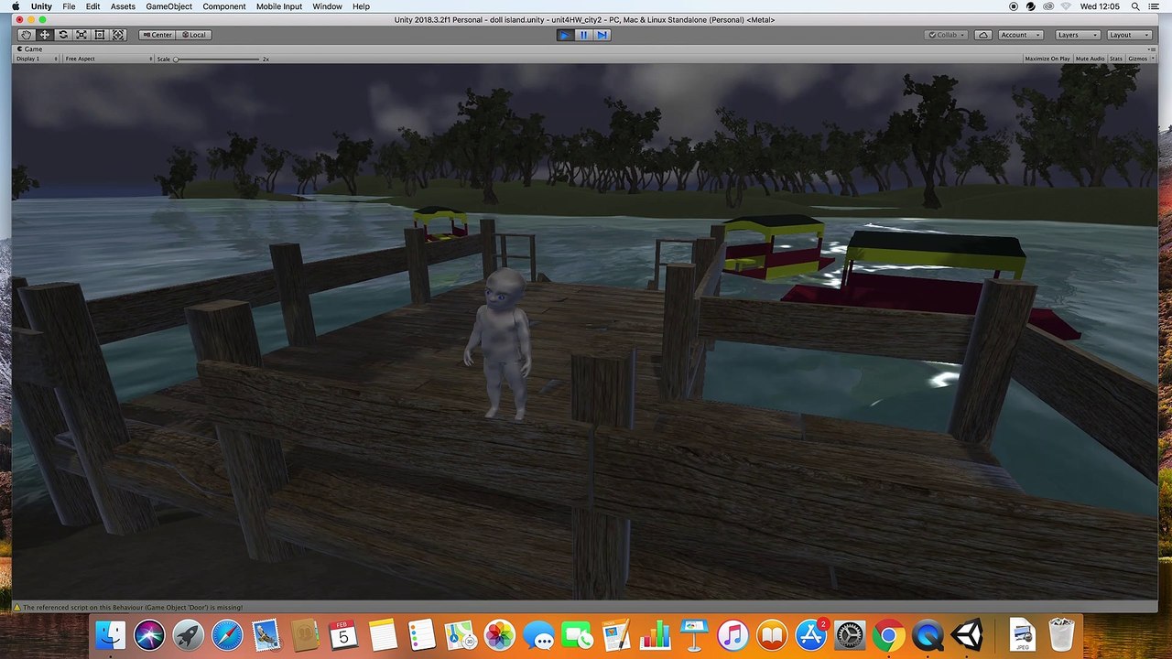Image resolution: width=1172 pixels, height=659 pixels.
Task: Open Notes in the dock
Action: [x=383, y=634]
